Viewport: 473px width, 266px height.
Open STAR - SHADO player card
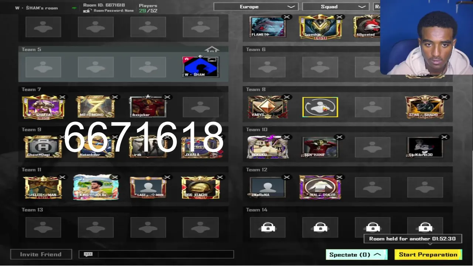coord(425,107)
